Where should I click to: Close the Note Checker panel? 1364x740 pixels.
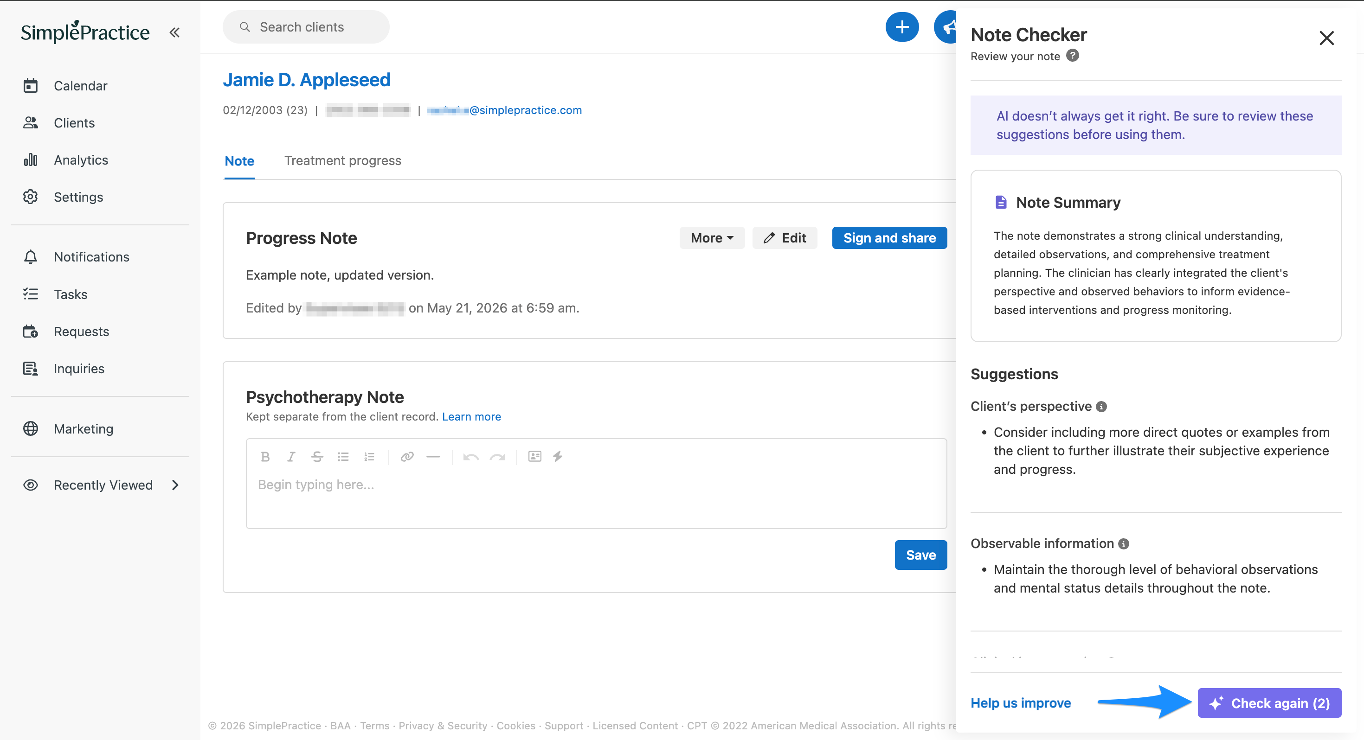coord(1326,38)
